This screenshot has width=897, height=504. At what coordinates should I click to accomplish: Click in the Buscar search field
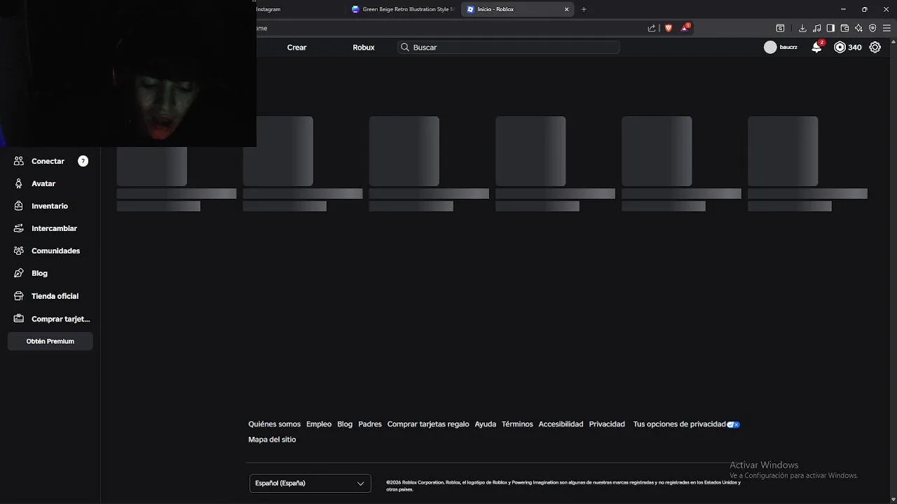pos(509,48)
